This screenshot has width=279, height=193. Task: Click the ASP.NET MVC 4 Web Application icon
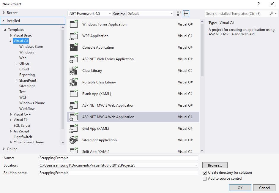tap(74, 117)
